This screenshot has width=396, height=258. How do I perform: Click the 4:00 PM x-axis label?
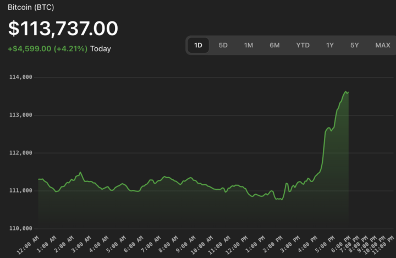307,244
